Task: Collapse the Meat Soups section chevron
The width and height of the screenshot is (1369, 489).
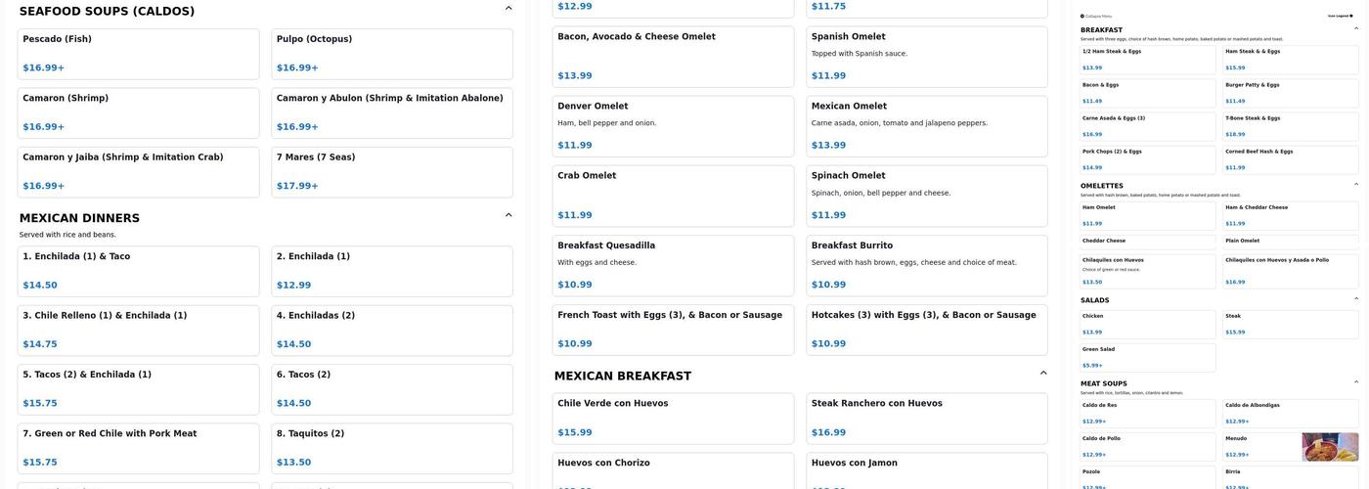Action: [1355, 381]
